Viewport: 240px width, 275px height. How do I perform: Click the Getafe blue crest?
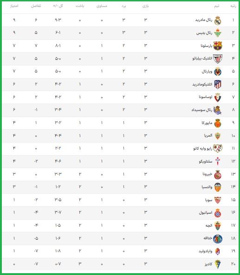[218, 239]
